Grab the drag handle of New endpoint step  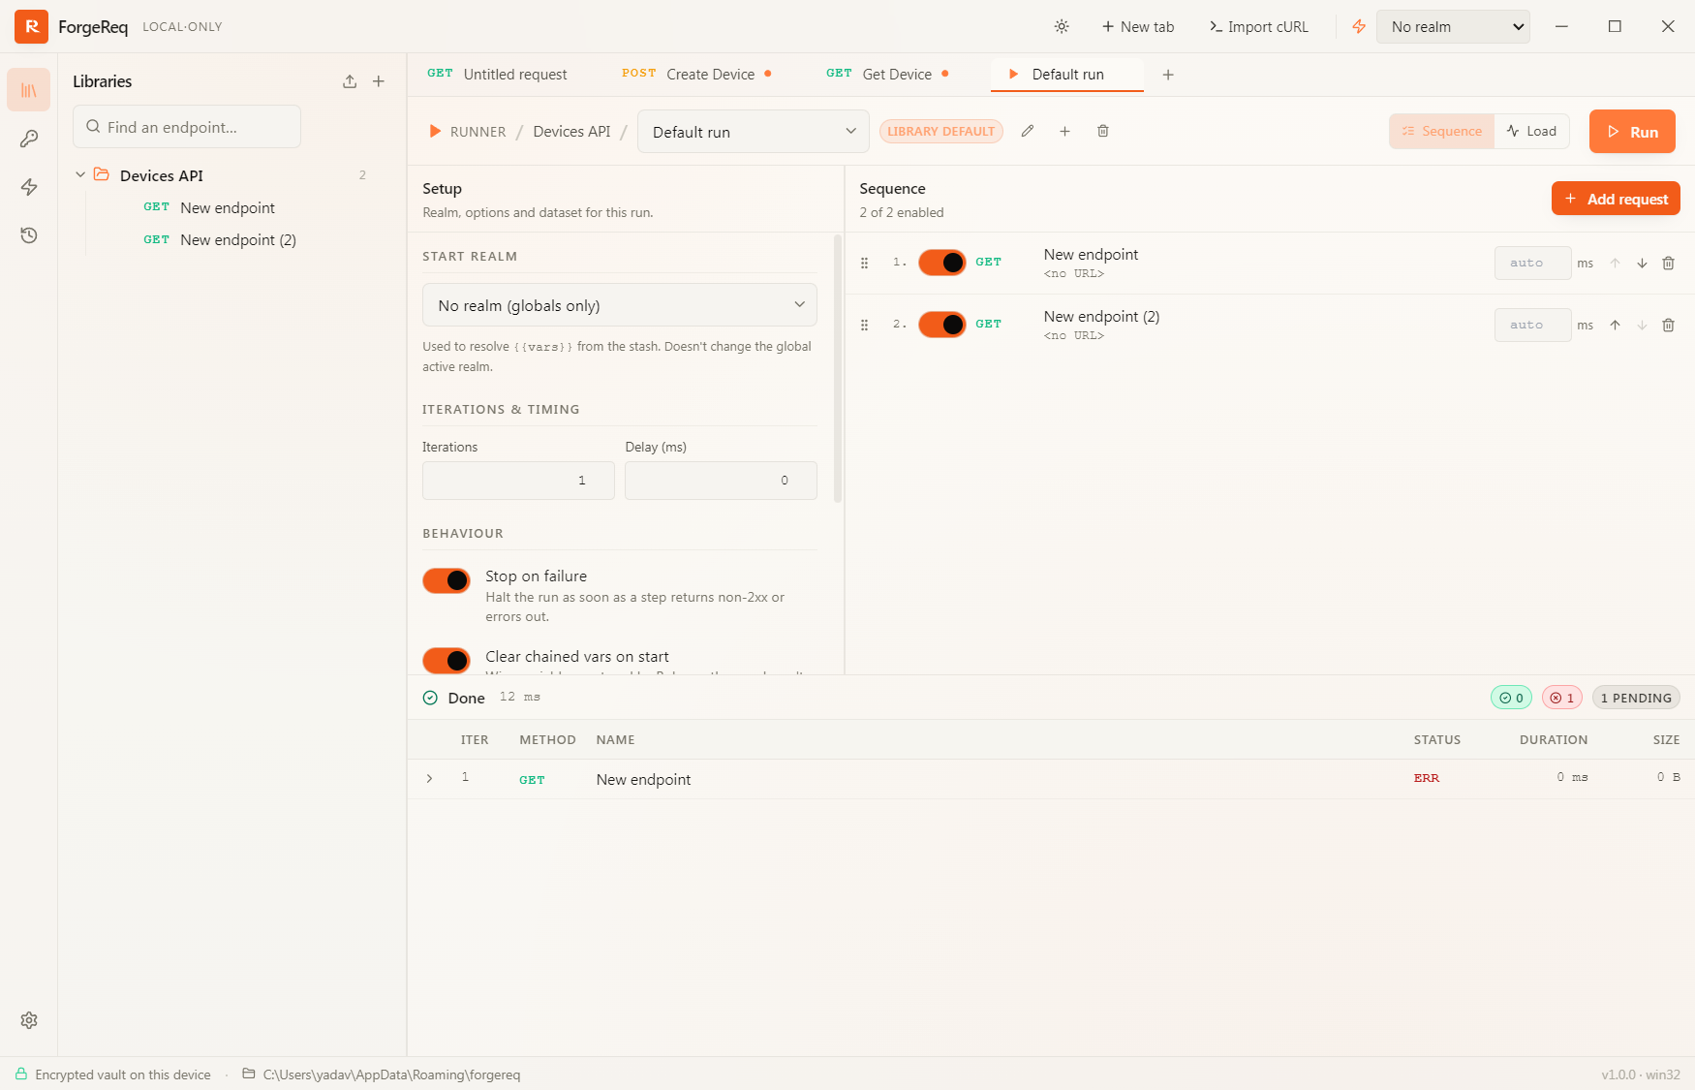tap(865, 263)
